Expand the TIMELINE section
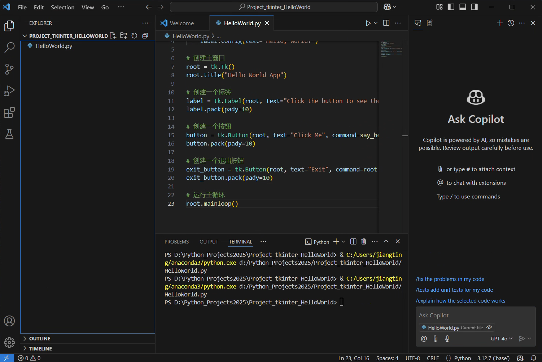The width and height of the screenshot is (542, 362). (40, 349)
